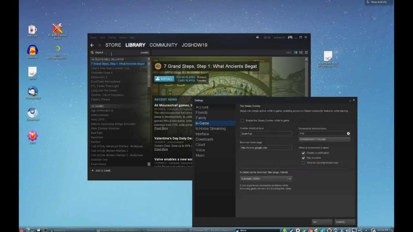Toggle Play a sound checkbox

[303, 158]
